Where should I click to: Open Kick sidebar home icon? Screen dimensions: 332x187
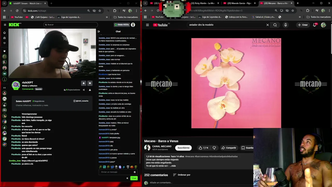pos(4,33)
